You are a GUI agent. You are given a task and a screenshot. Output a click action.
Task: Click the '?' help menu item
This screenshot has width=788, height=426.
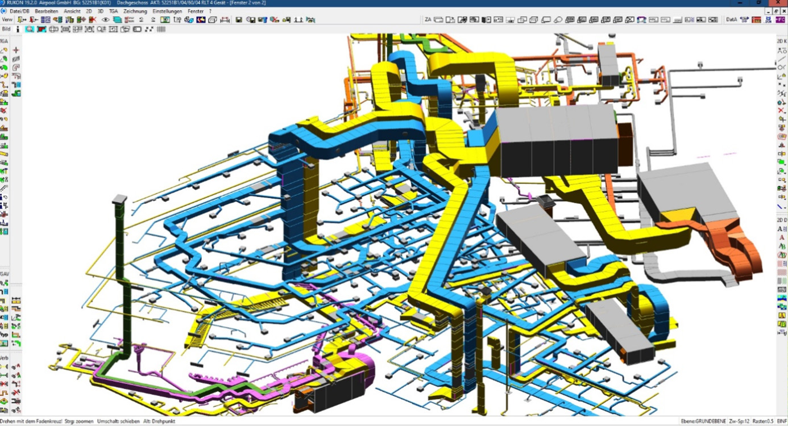click(x=210, y=11)
